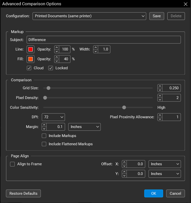191x203 pixels.
Task: Decrease Fill Opacity with down arrow
Action: coord(56,61)
